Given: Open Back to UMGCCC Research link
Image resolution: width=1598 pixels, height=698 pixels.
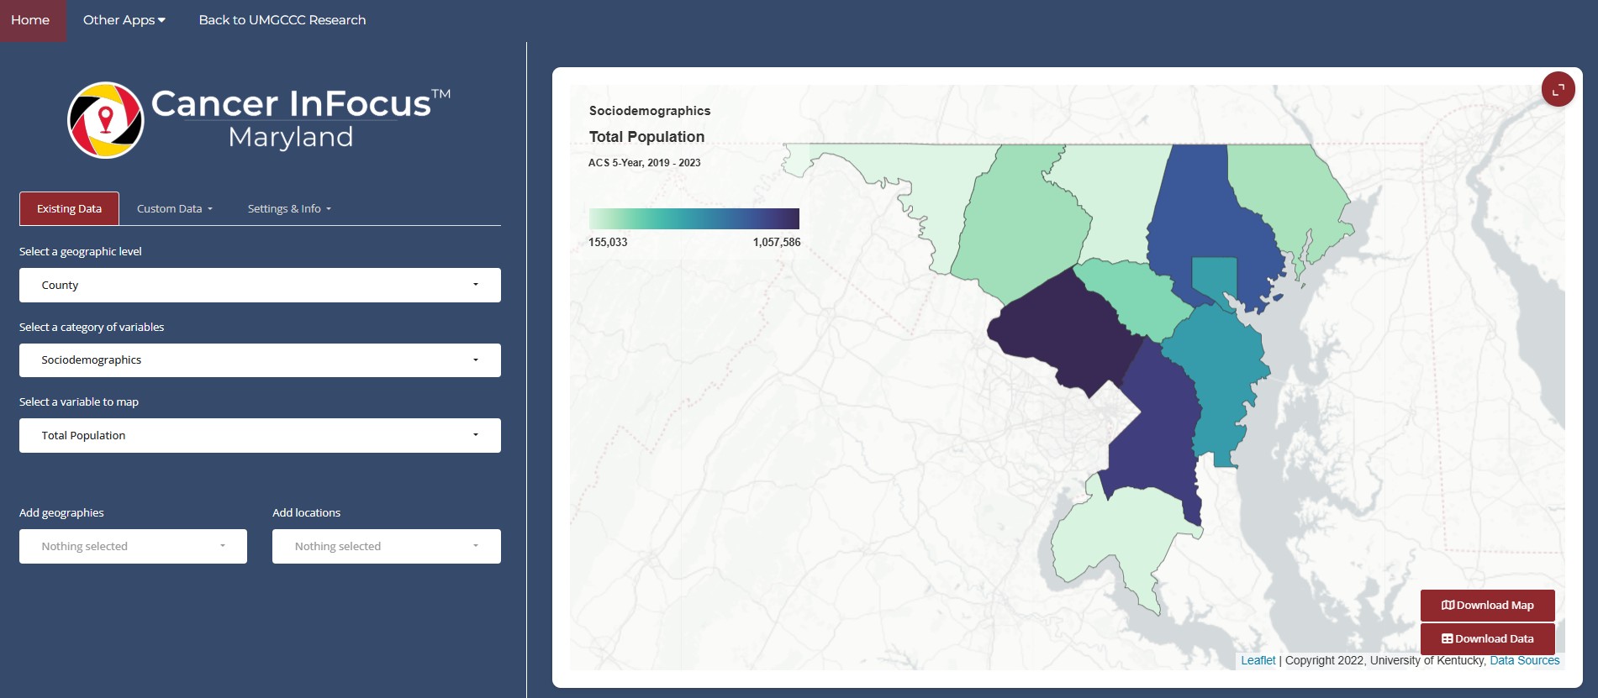Looking at the screenshot, I should (x=282, y=20).
